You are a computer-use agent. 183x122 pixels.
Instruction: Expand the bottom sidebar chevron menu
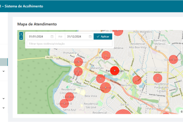click(4, 108)
